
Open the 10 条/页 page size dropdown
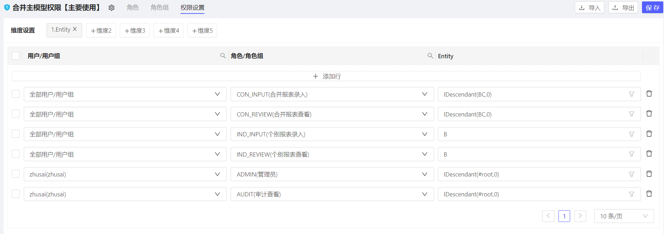coord(623,216)
